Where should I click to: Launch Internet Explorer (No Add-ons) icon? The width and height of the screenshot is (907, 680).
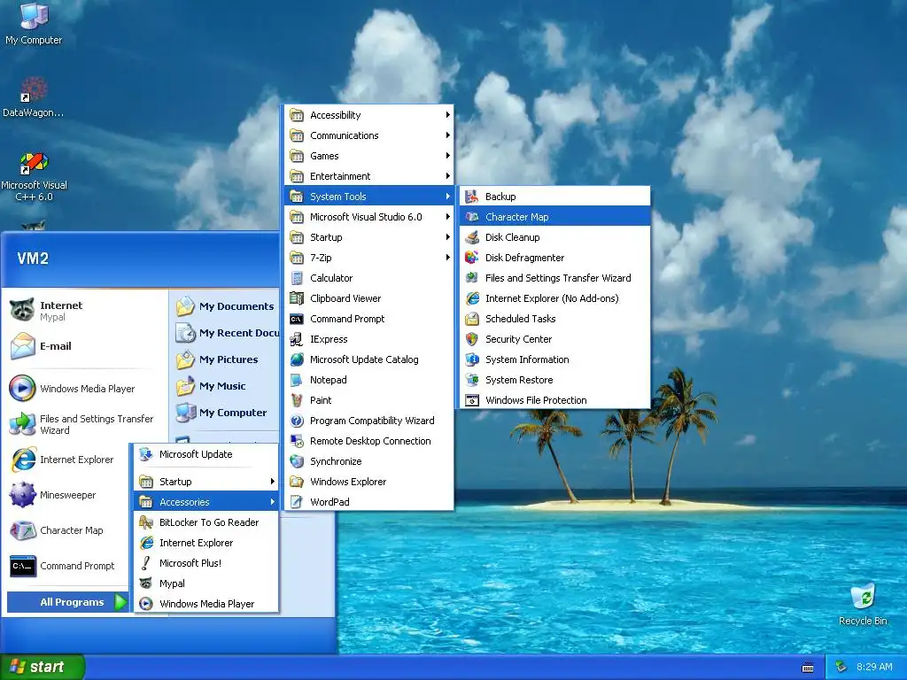pos(472,298)
